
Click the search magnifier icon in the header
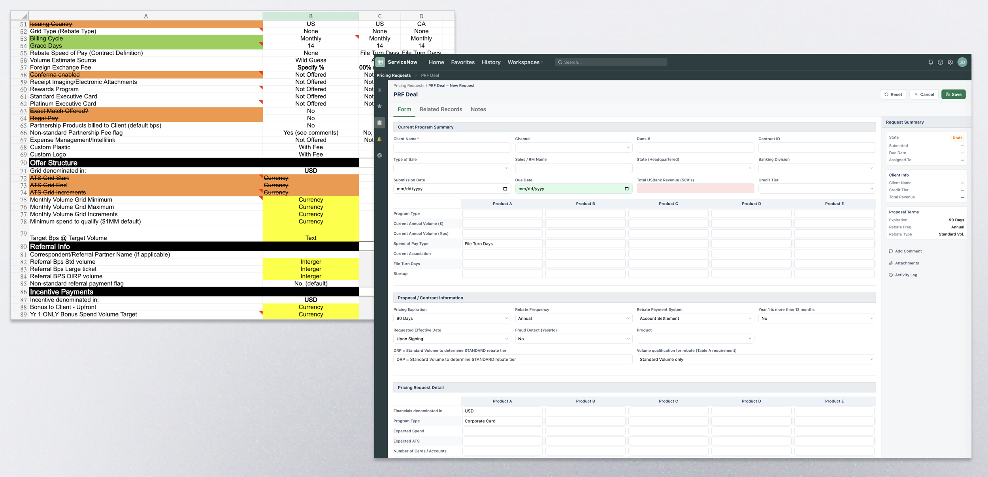(x=560, y=62)
